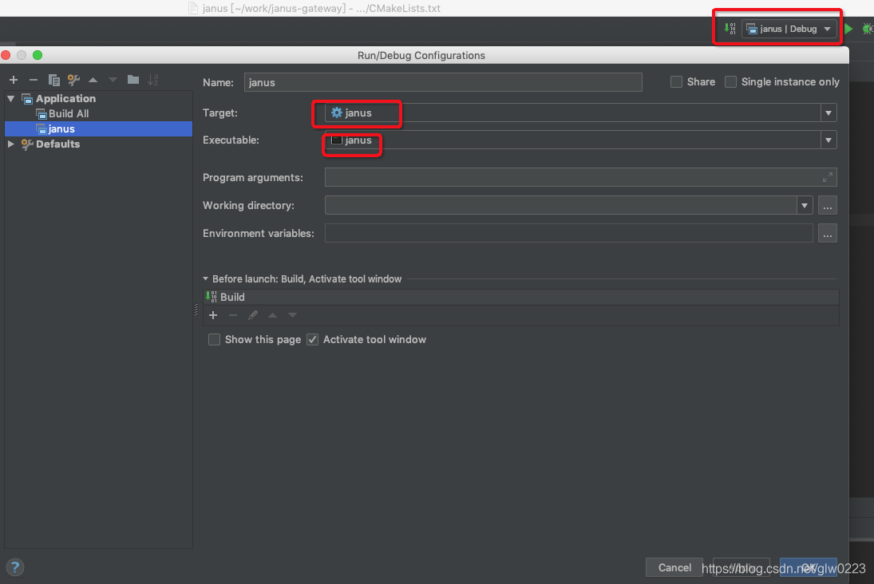Click the Cancel button

[674, 567]
